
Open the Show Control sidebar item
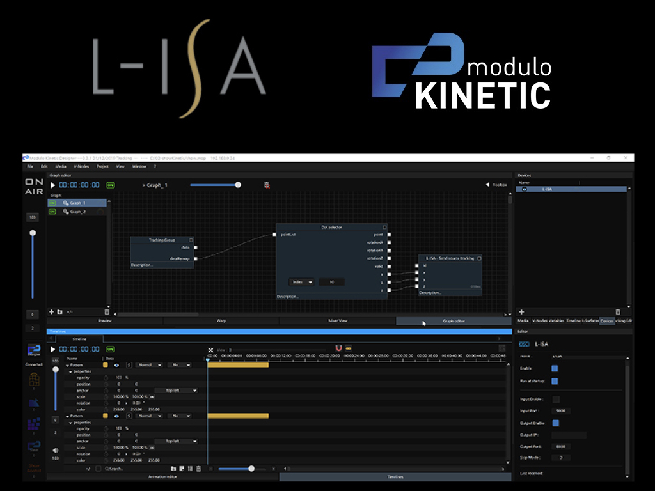34,468
